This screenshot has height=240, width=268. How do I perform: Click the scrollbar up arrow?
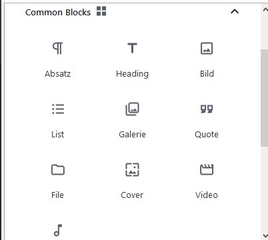265,10
